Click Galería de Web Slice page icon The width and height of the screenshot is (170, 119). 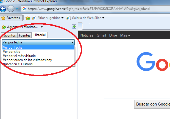(68, 18)
